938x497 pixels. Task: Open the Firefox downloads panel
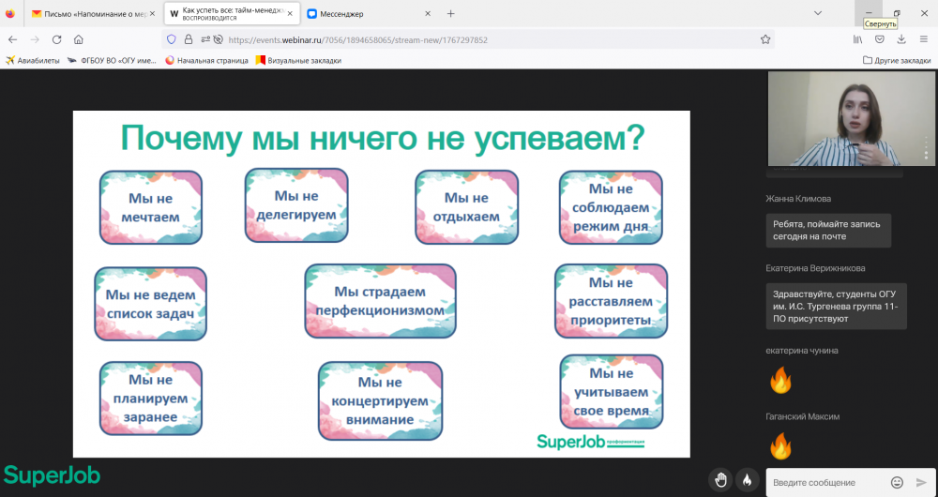pyautogui.click(x=901, y=39)
